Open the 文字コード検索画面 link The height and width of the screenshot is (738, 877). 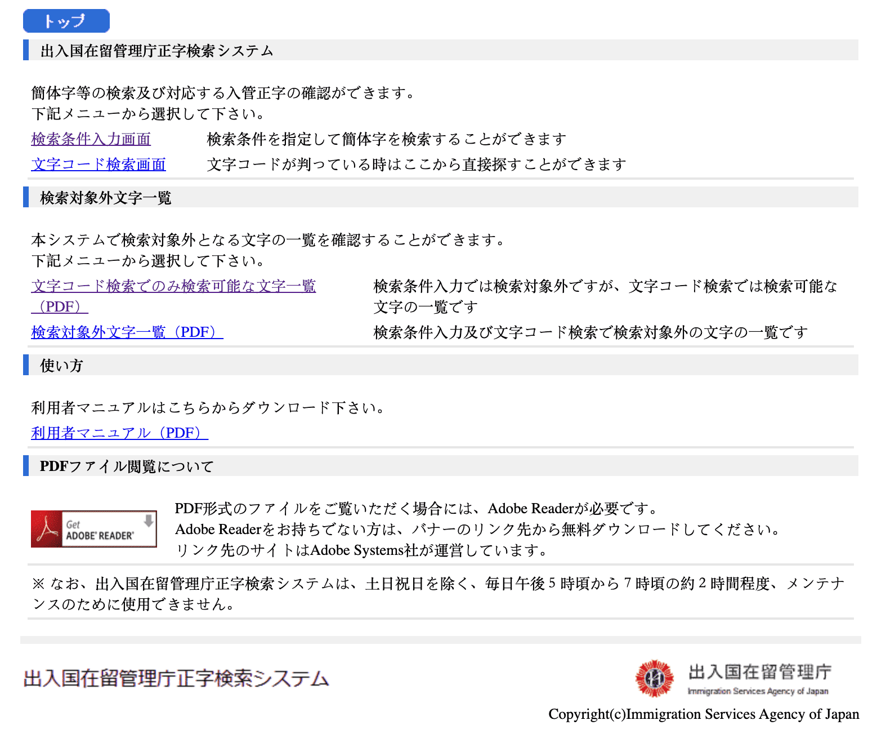98,164
